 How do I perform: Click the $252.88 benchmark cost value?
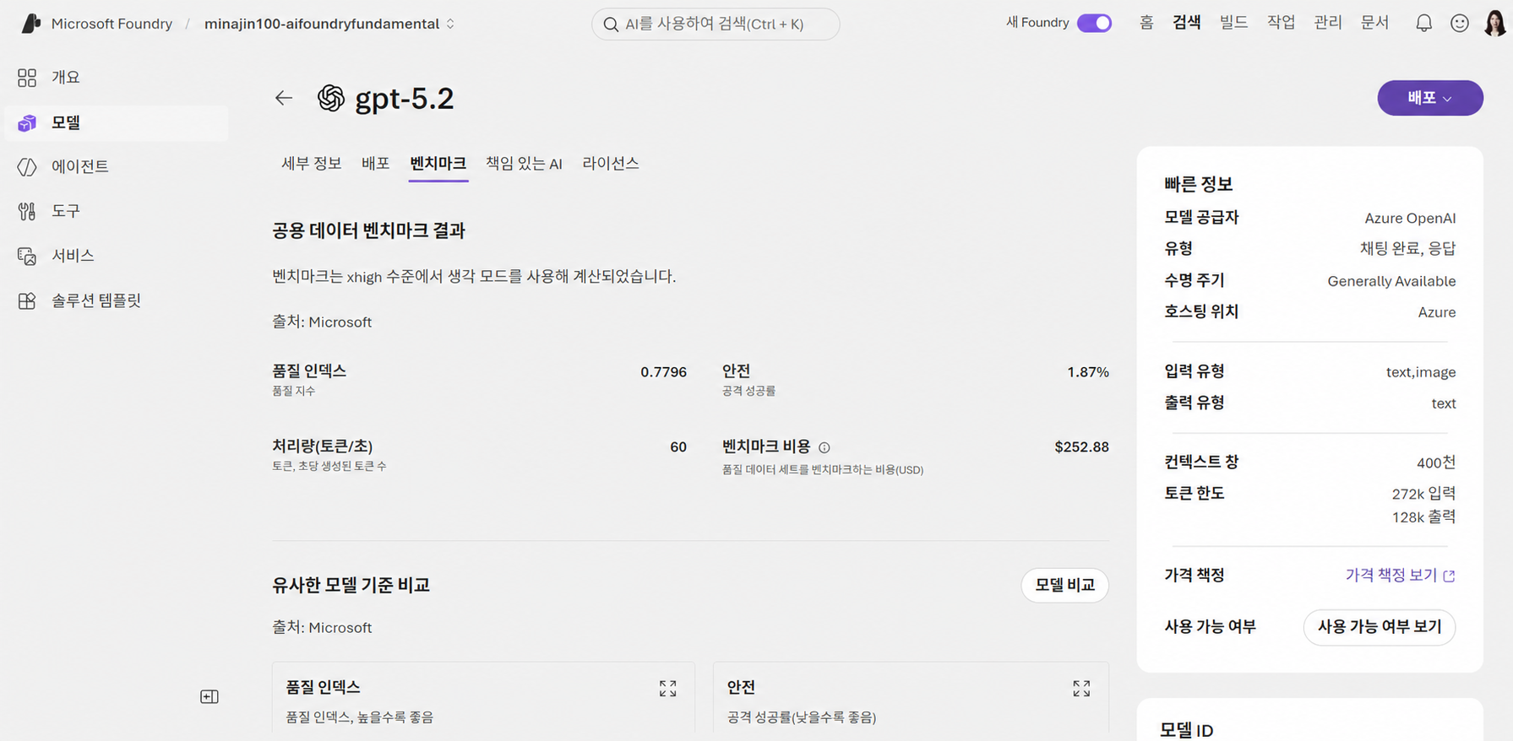(1081, 447)
